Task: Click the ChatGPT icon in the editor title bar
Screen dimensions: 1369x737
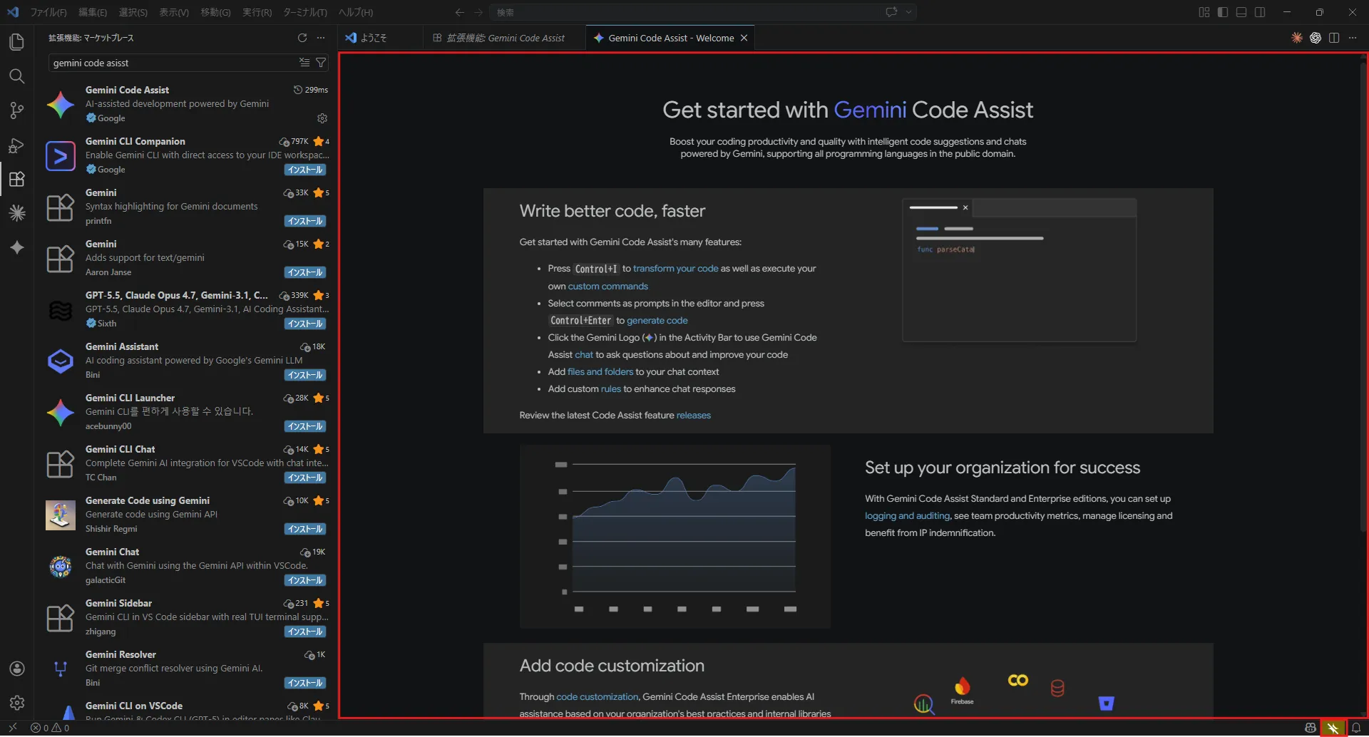Action: (x=1316, y=38)
